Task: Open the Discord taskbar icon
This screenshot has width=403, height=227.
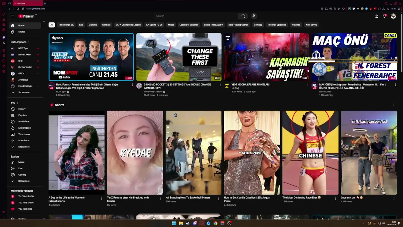Action: coord(195,223)
